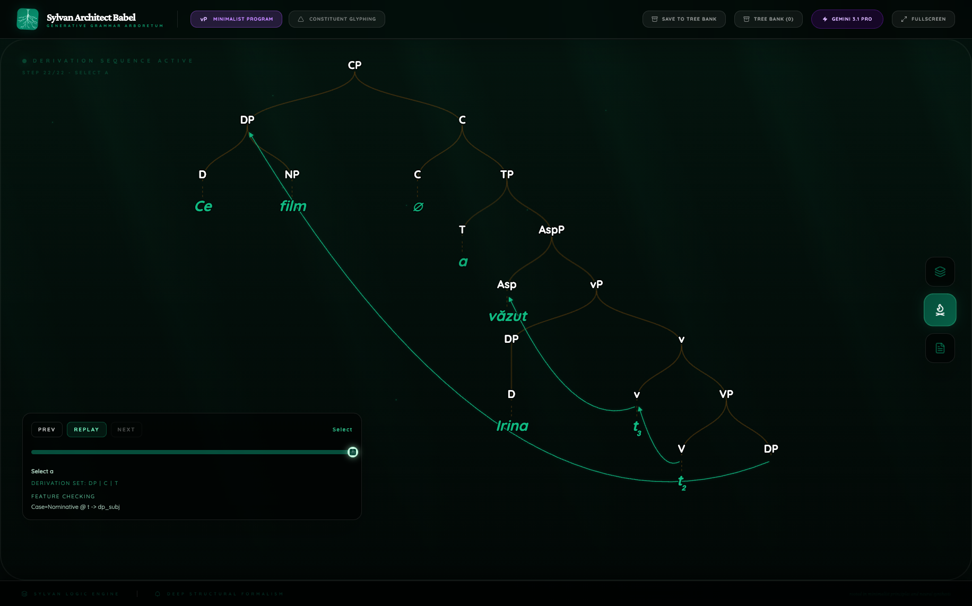Enter Fullscreen mode

[923, 19]
